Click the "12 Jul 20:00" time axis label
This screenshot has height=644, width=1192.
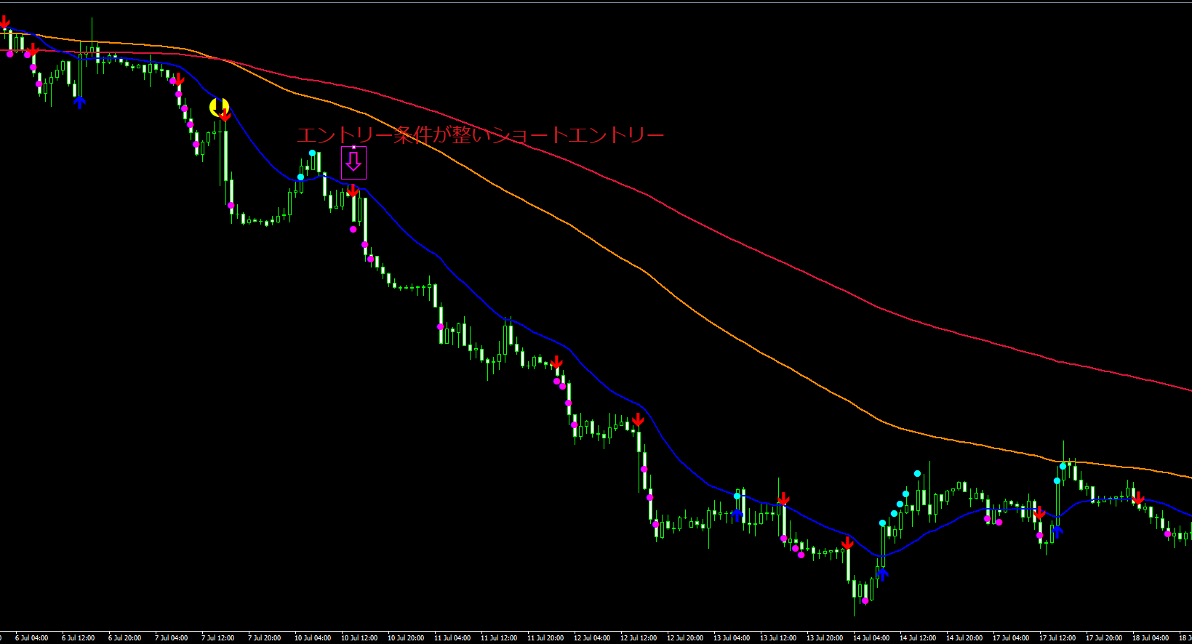[685, 638]
